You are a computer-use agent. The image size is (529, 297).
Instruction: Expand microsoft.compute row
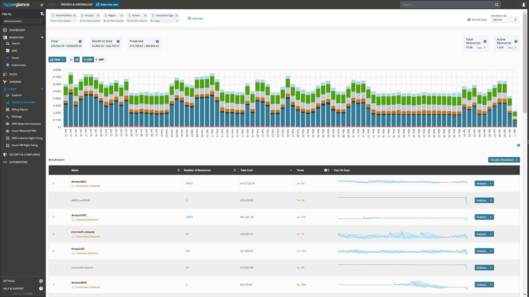[x=53, y=234]
